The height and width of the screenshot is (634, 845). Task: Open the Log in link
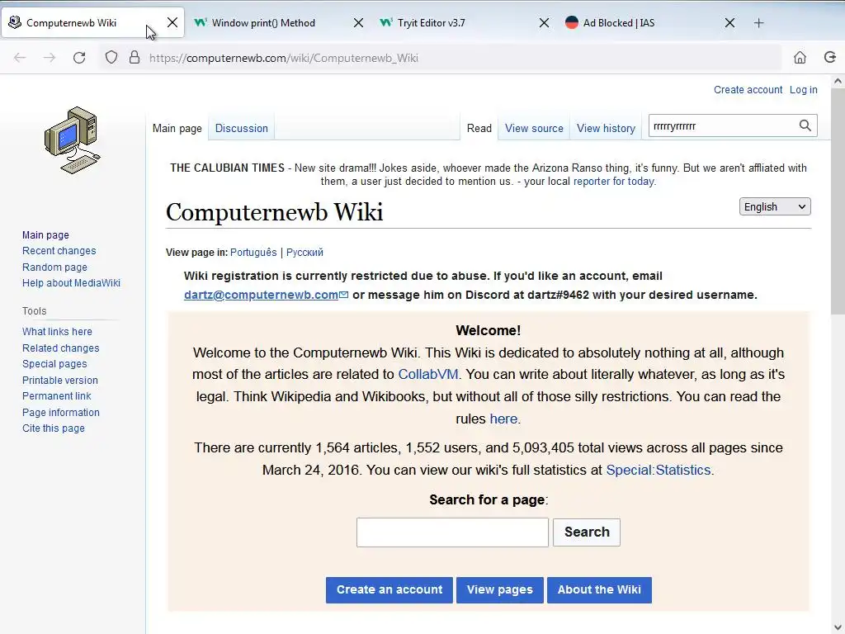[x=804, y=89]
